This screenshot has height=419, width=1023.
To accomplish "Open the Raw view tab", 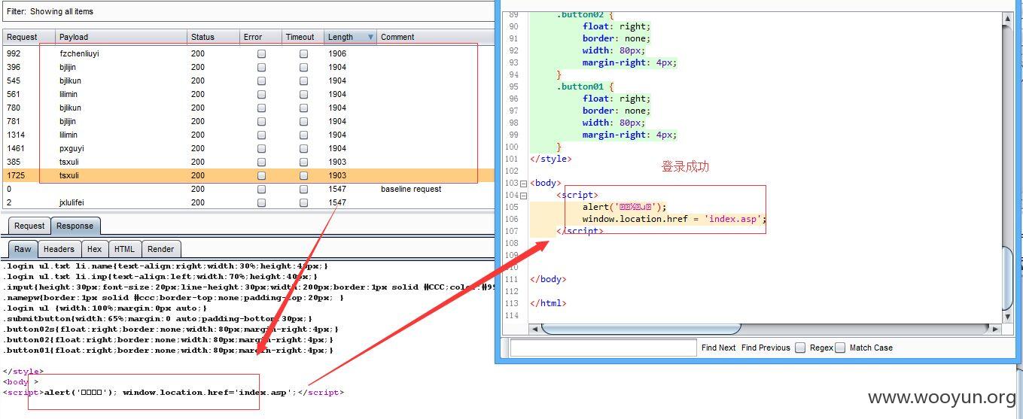I will 23,249.
